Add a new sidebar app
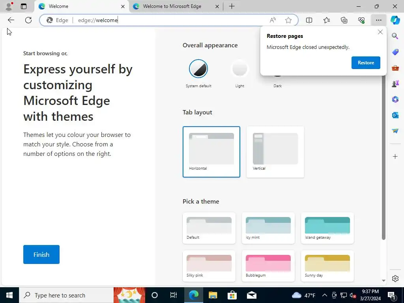This screenshot has width=404, height=303. click(x=395, y=156)
